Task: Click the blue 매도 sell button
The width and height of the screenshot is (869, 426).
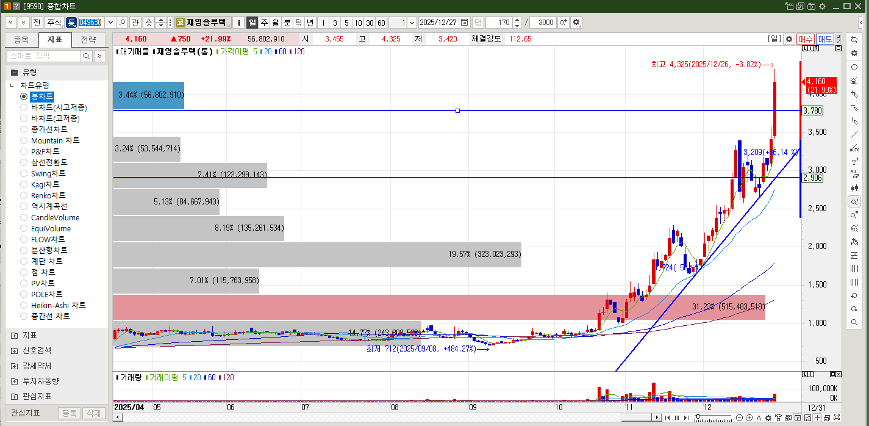Action: [x=825, y=39]
